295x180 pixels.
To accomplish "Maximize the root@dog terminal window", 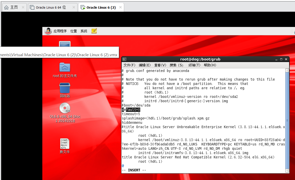I will tap(281, 59).
